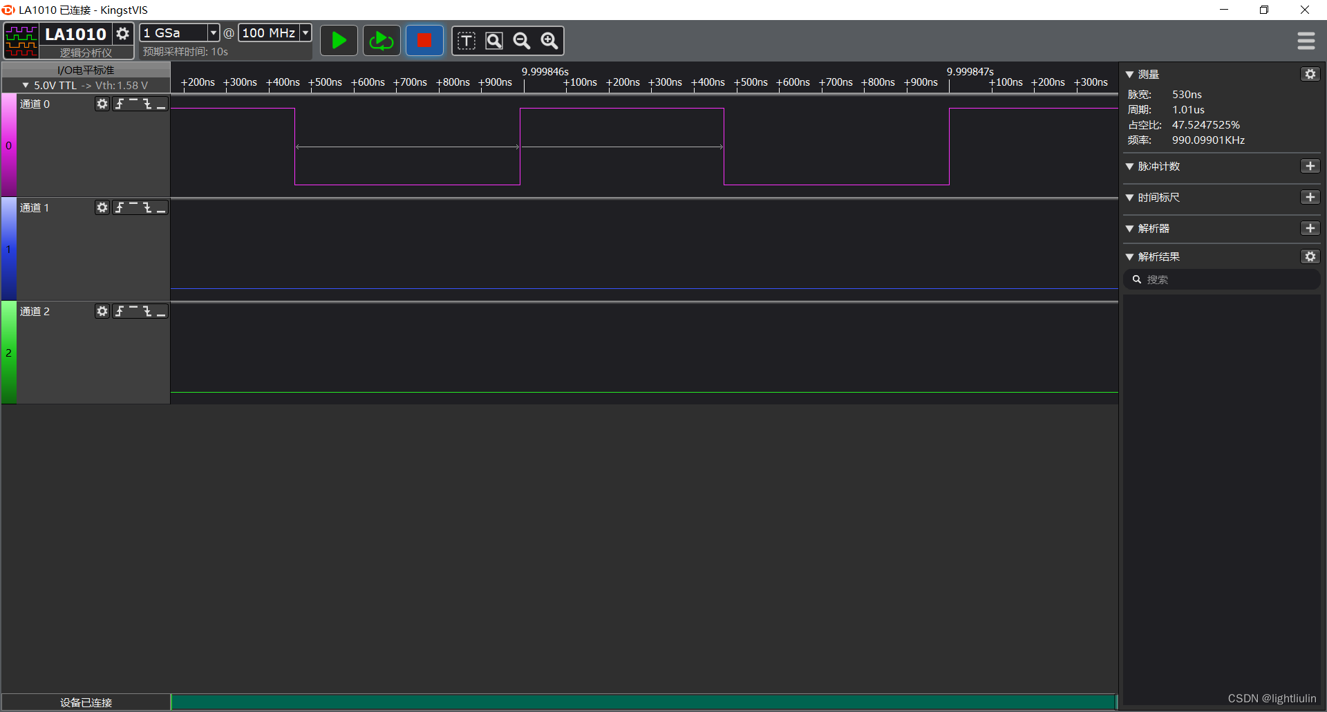This screenshot has width=1327, height=712.
Task: Click the search magnifier icon in results
Action: (x=1137, y=279)
